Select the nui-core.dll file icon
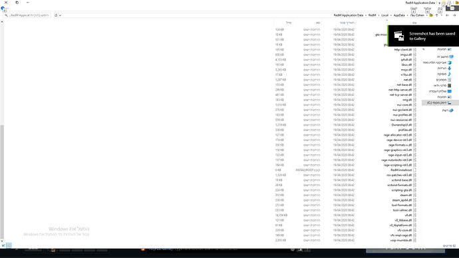The width and height of the screenshot is (459, 258). tap(414, 104)
